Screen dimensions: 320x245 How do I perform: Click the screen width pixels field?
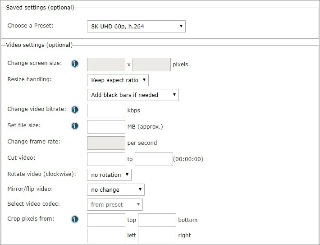(x=106, y=65)
